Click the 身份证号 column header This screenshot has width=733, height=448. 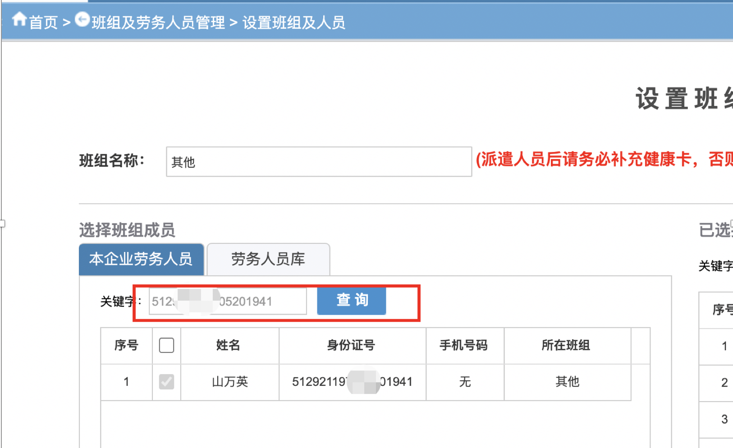[351, 346]
